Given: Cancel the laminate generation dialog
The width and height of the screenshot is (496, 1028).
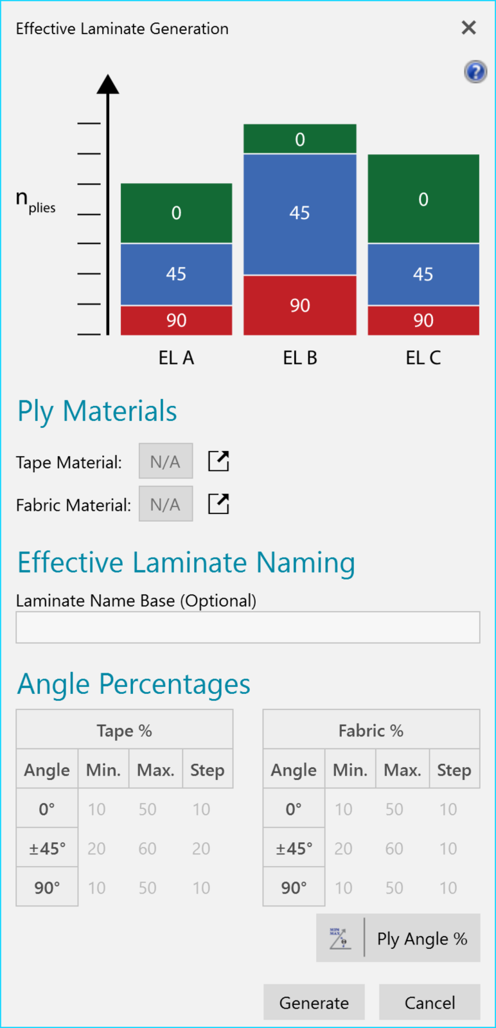Looking at the screenshot, I should (x=430, y=1002).
